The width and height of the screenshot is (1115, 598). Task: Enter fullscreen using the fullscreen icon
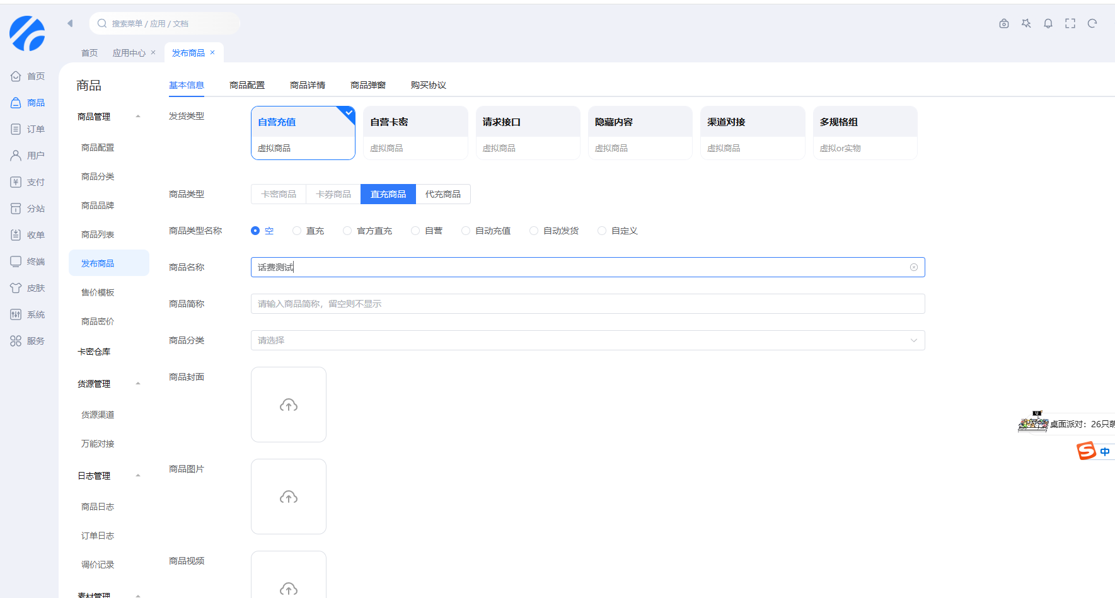tap(1070, 23)
